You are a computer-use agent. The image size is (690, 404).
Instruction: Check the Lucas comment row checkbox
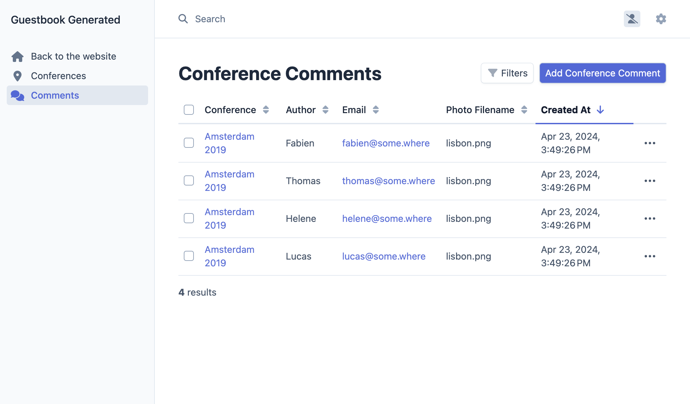click(x=189, y=256)
